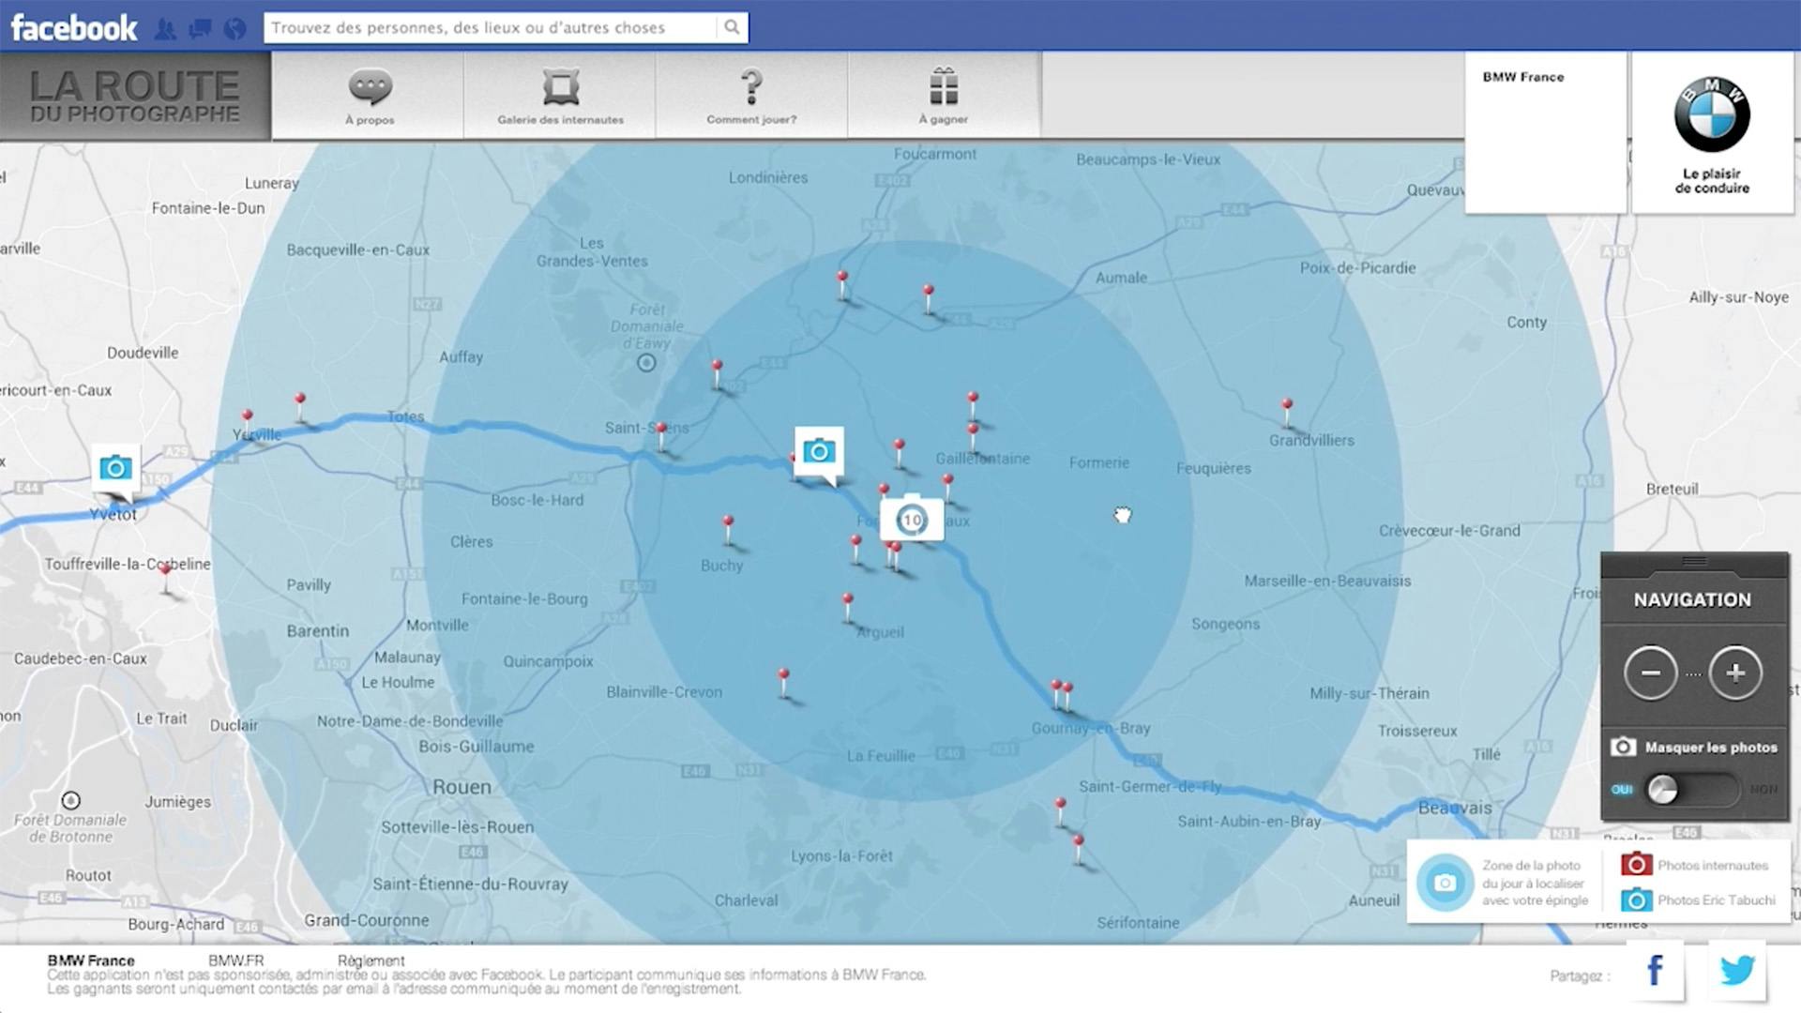Click the BMW roundel logo

[x=1712, y=114]
